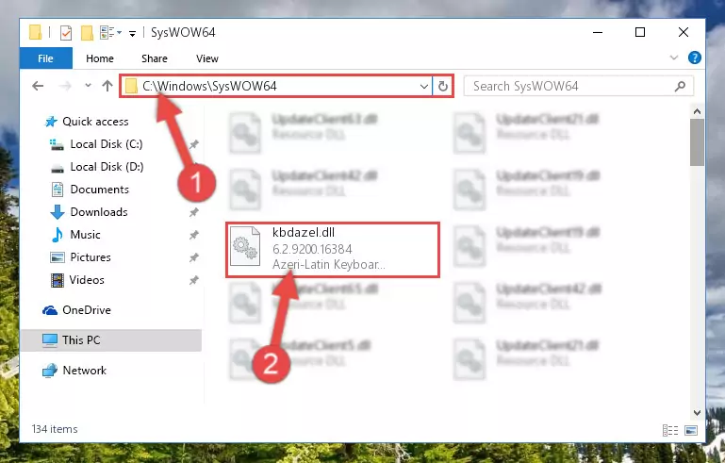Click the This PC monitor icon
The image size is (725, 463).
click(x=50, y=340)
